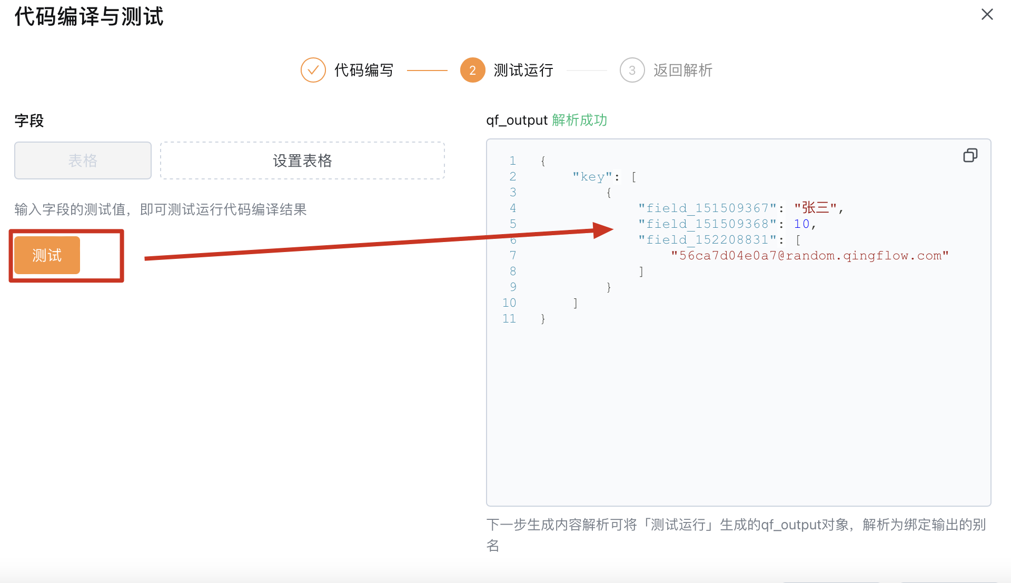Click the qingflow.com email string
Viewport: 1011px width, 583px height.
[x=810, y=256]
